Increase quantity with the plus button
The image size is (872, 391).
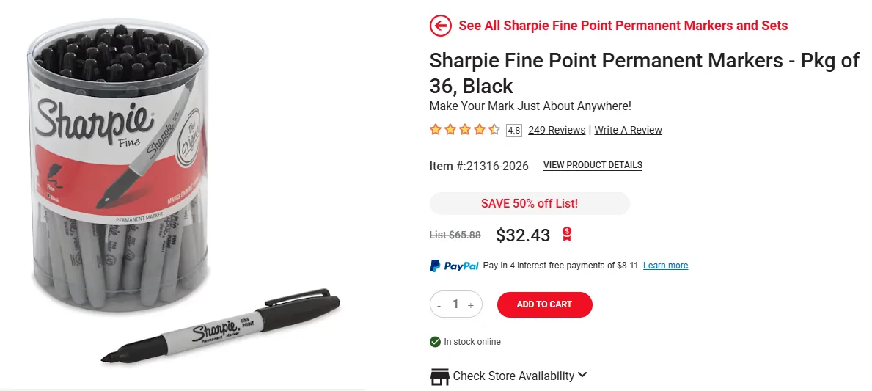[471, 304]
